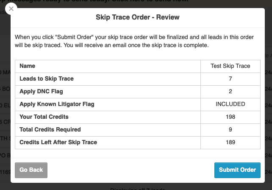Select Credits Left After Skip Trace label
Screen dimensions: 272x190
pyautogui.click(x=58, y=142)
